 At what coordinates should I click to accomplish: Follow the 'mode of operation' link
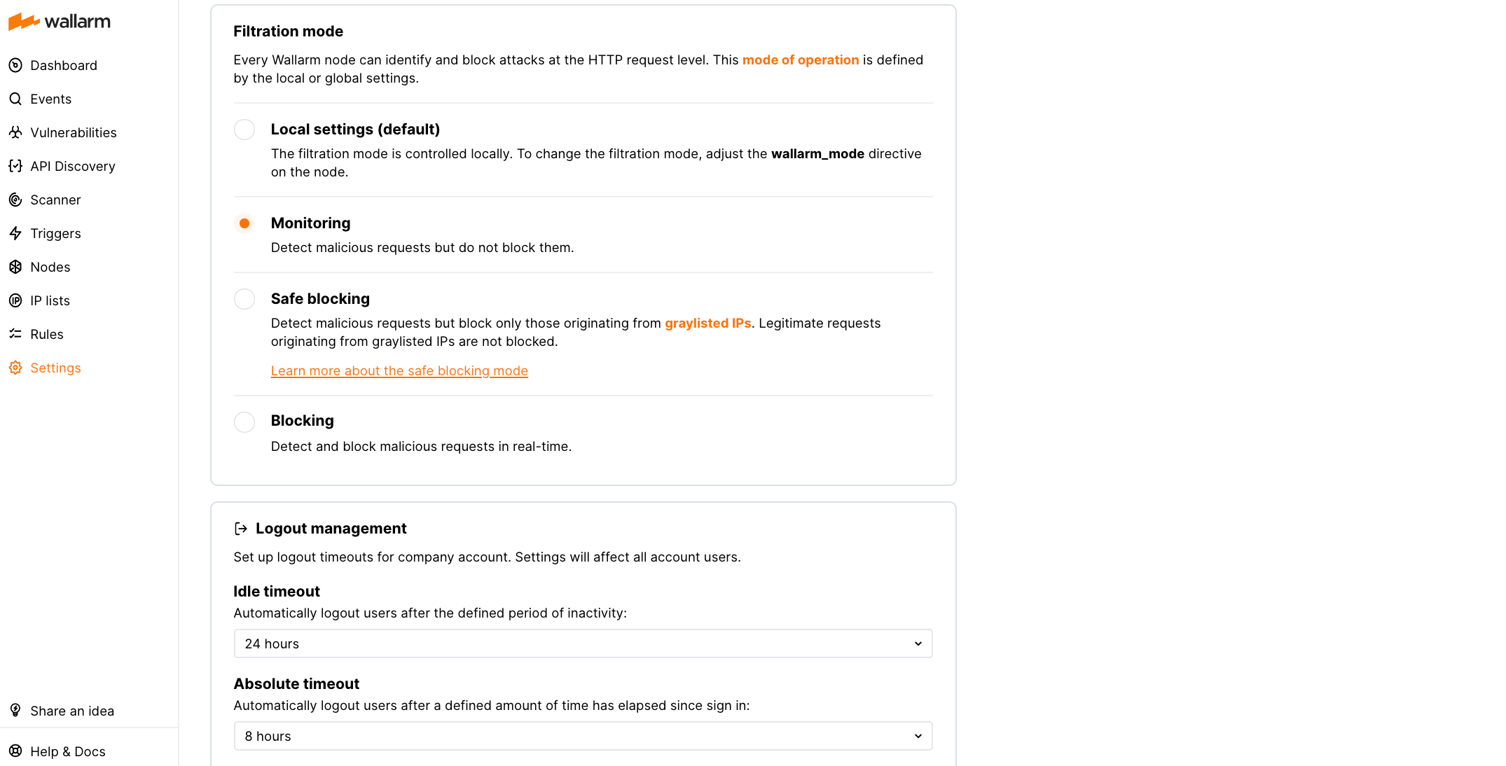pyautogui.click(x=800, y=60)
